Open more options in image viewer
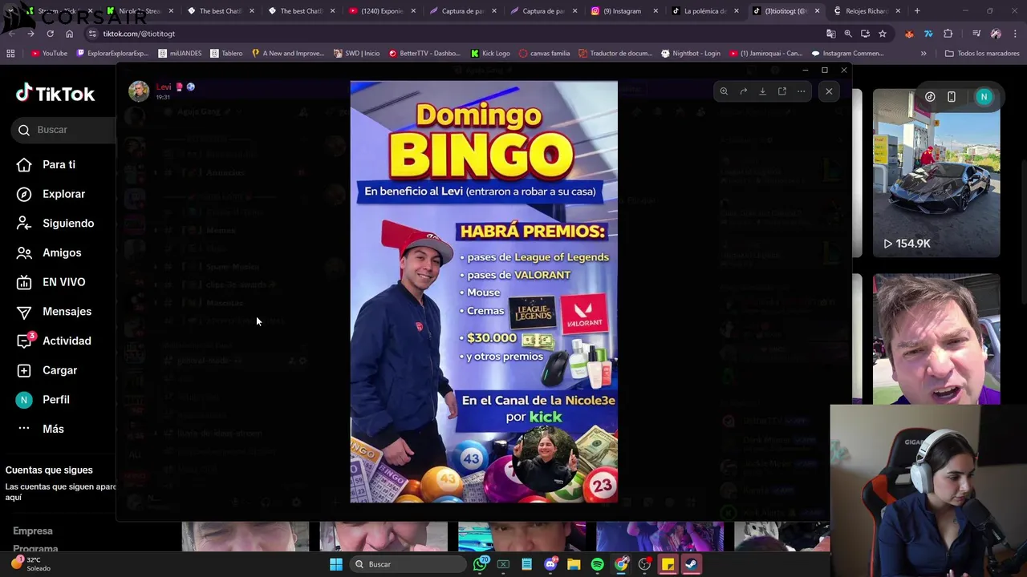Viewport: 1027px width, 577px height. (801, 91)
